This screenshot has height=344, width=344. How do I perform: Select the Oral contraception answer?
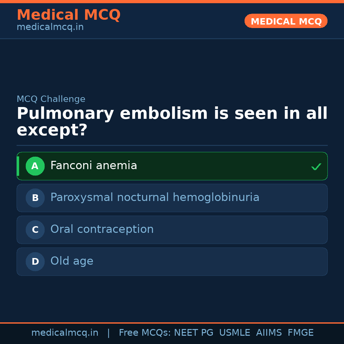(x=102, y=229)
